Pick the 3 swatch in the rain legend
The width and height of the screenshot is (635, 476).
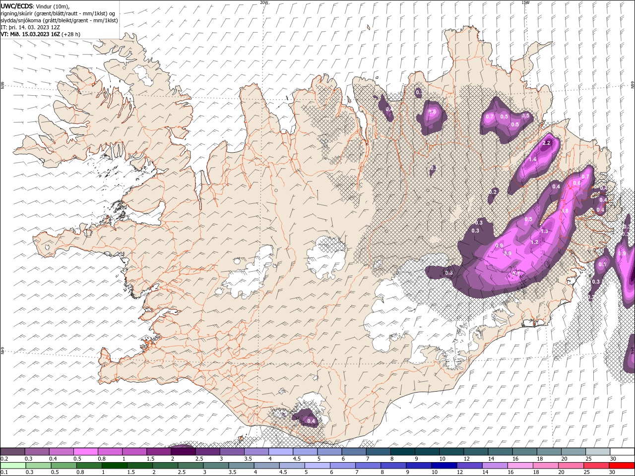[216, 466]
